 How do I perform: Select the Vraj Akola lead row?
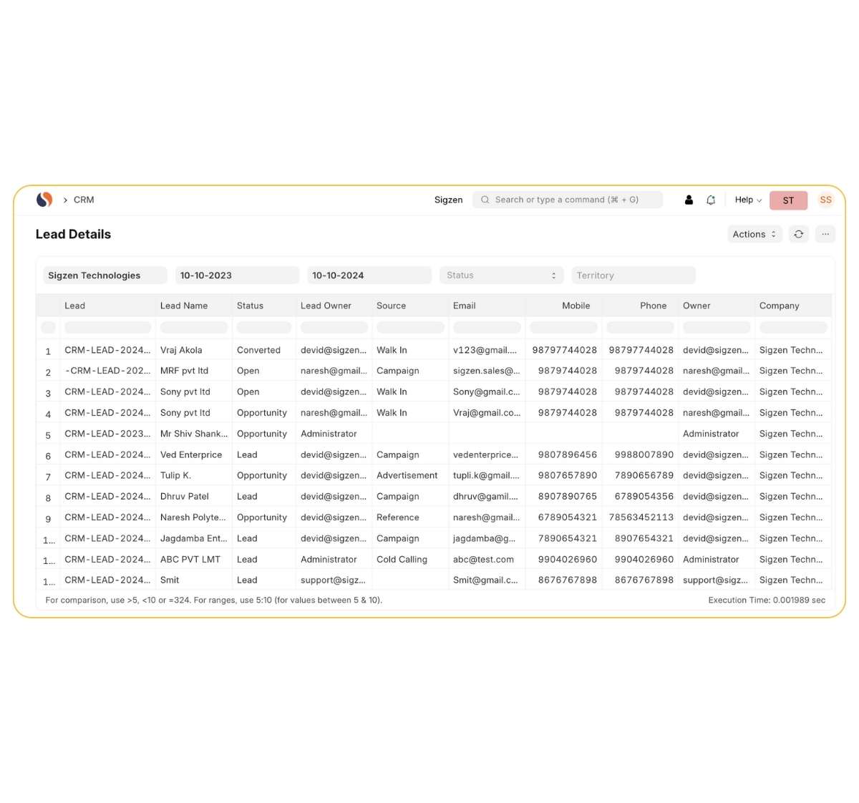pyautogui.click(x=181, y=350)
